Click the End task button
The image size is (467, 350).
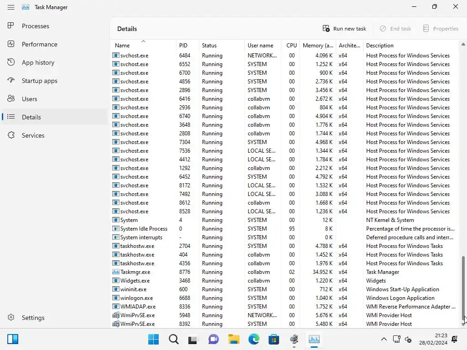[x=395, y=29]
